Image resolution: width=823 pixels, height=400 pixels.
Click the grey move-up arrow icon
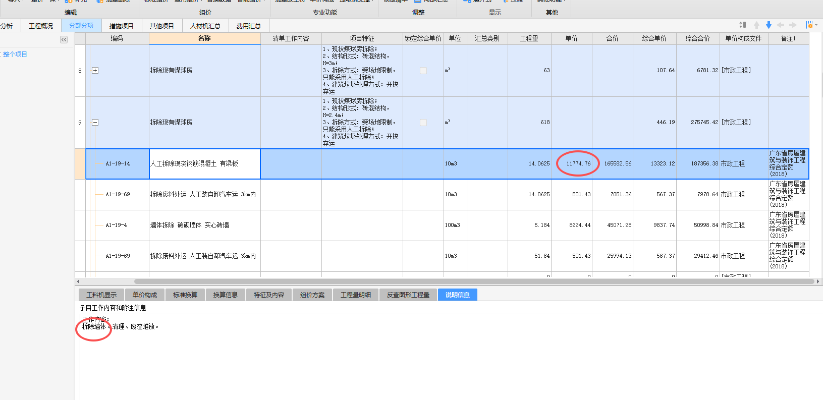(756, 25)
